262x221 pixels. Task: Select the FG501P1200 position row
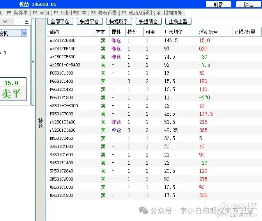coord(154,97)
